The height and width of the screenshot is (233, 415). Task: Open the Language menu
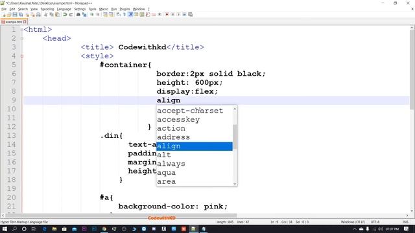pyautogui.click(x=64, y=9)
